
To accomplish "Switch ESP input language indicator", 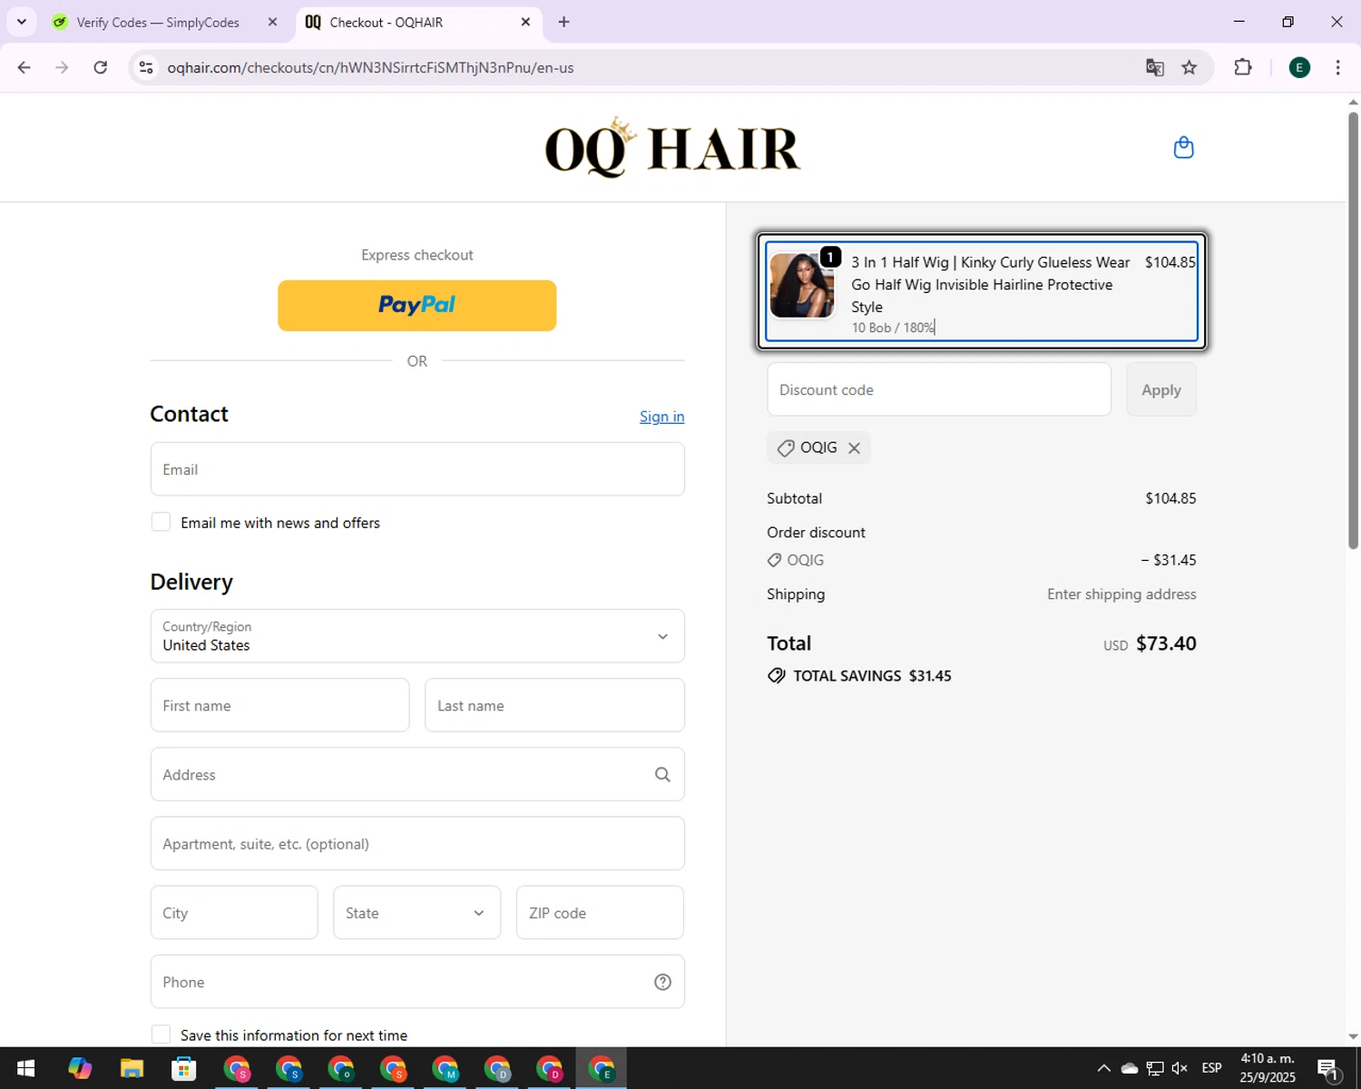I will [x=1211, y=1068].
